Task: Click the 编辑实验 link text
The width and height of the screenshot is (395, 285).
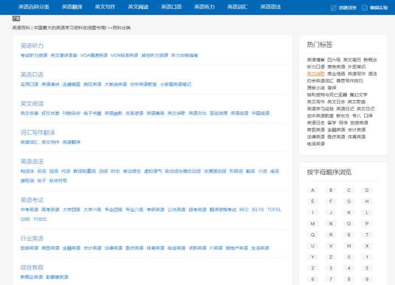Action: (x=379, y=8)
